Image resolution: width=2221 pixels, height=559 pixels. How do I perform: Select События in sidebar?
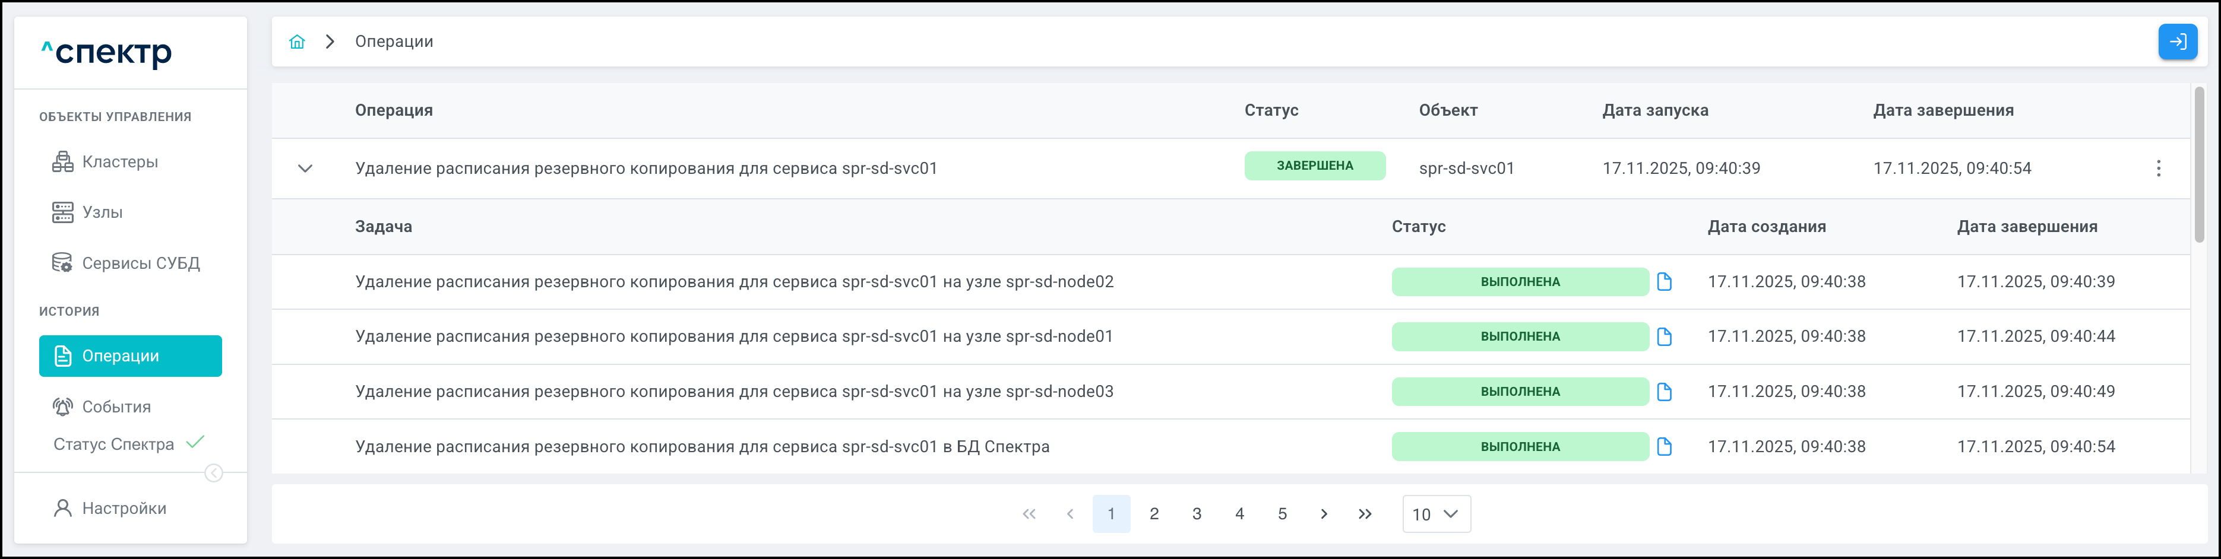click(x=116, y=406)
